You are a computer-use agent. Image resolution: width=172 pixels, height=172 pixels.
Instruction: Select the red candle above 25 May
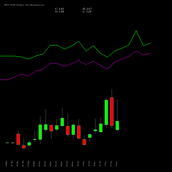pos(18,139)
